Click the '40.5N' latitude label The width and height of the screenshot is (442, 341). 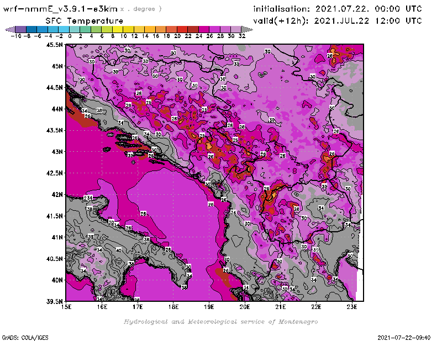[x=55, y=259]
